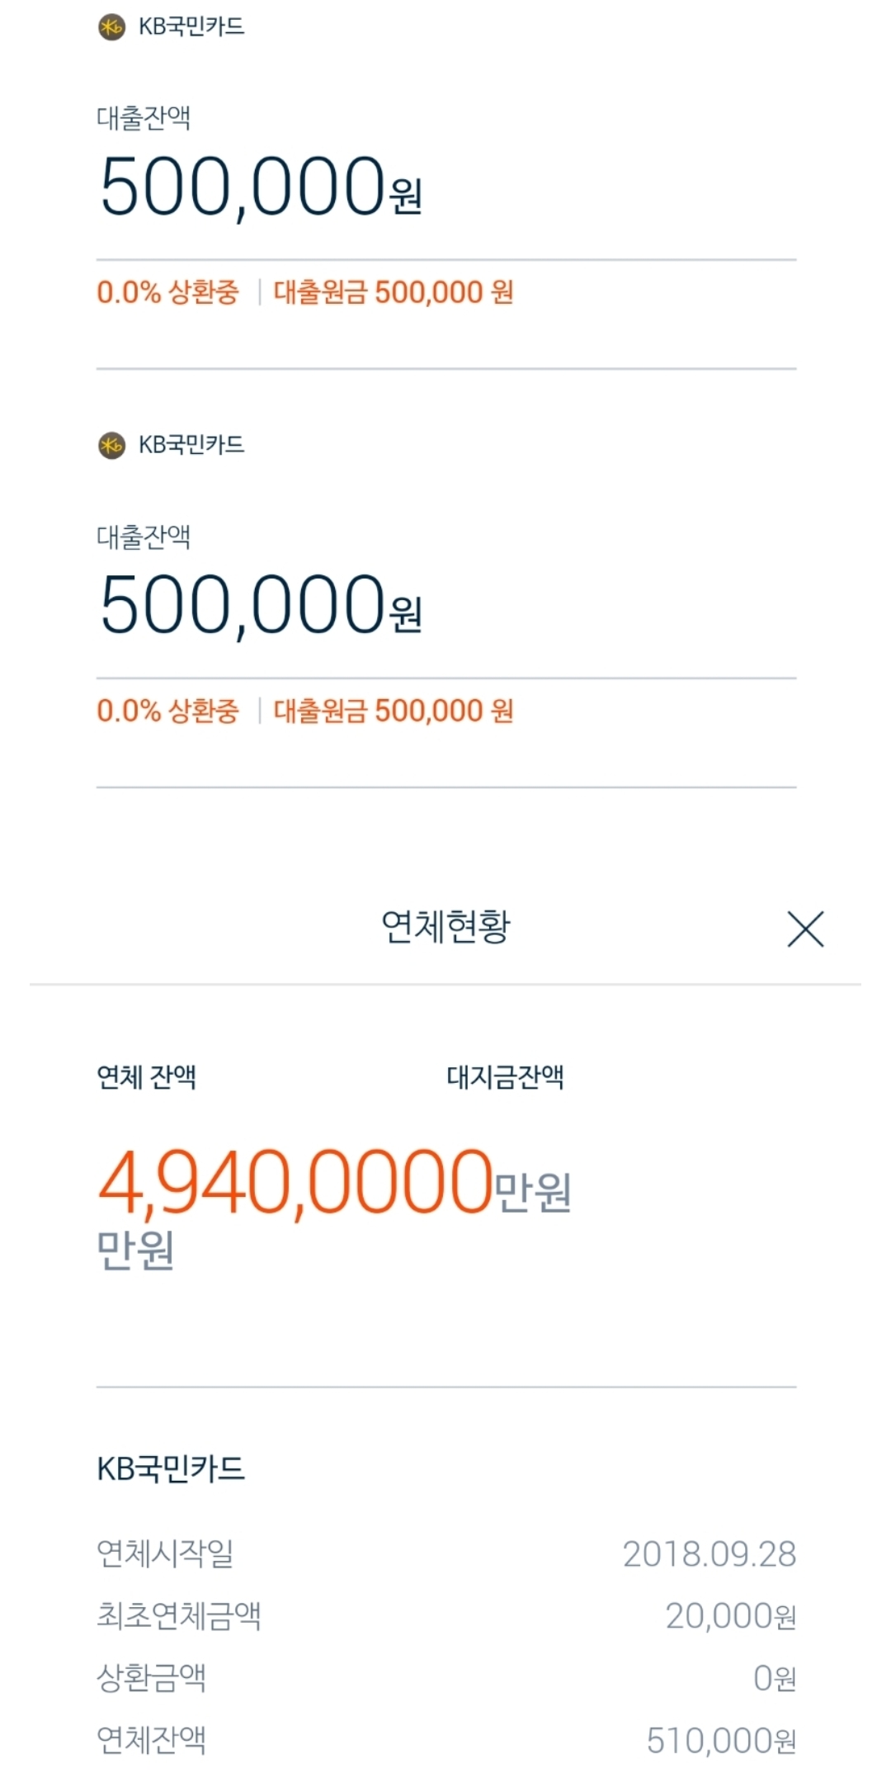Image resolution: width=891 pixels, height=1773 pixels.
Task: Tap the 최초연체금액 20,000원 value
Action: click(x=731, y=1616)
